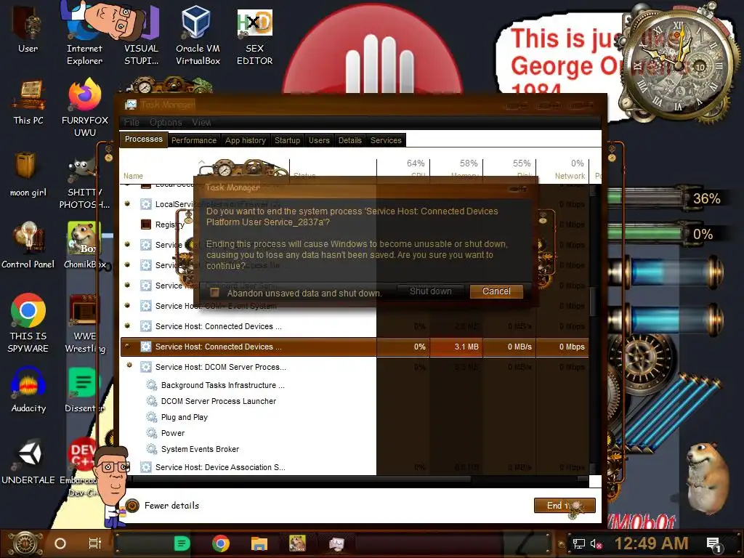This screenshot has width=744, height=558.
Task: Switch to the Performance tab
Action: (193, 140)
